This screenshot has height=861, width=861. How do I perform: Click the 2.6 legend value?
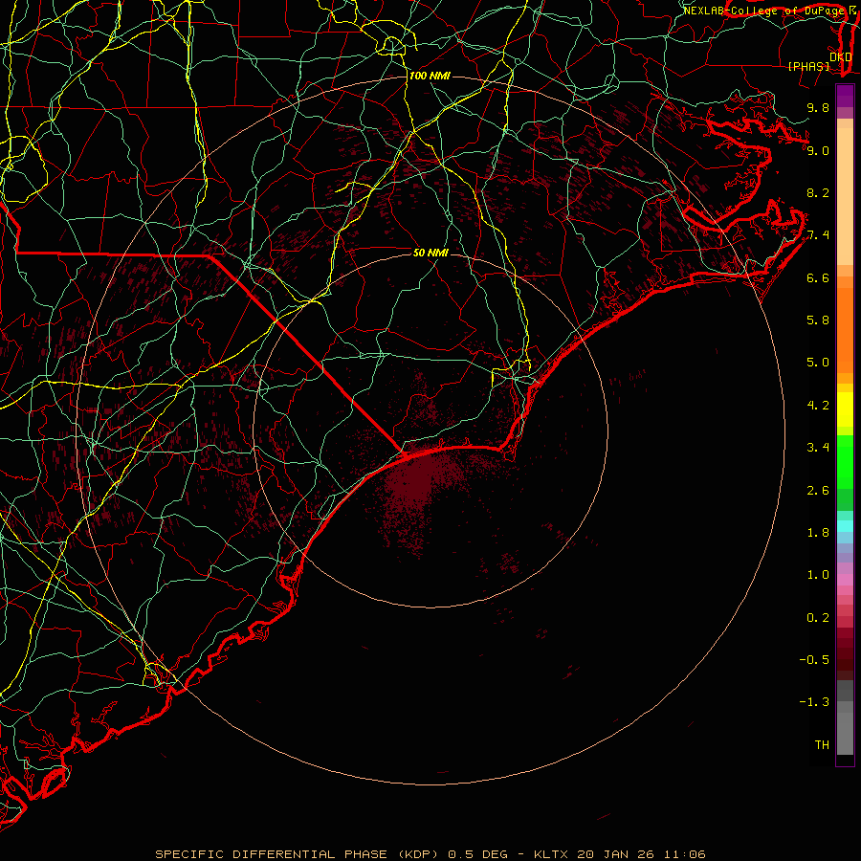(x=818, y=491)
